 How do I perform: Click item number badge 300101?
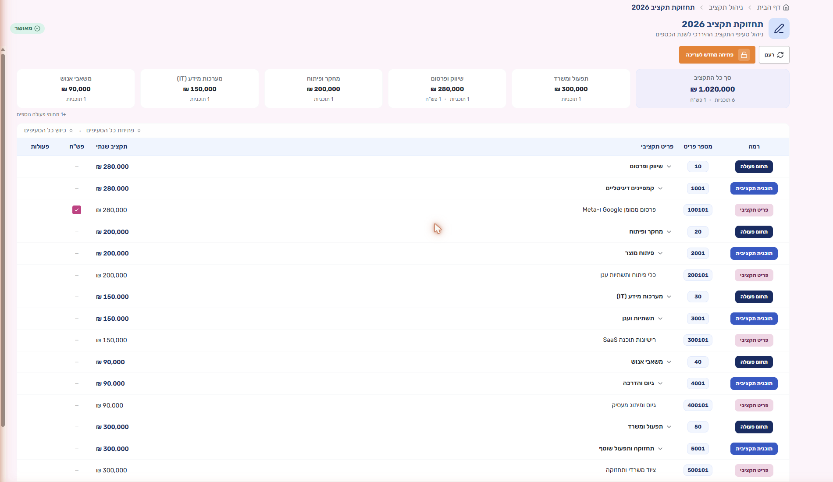(698, 340)
